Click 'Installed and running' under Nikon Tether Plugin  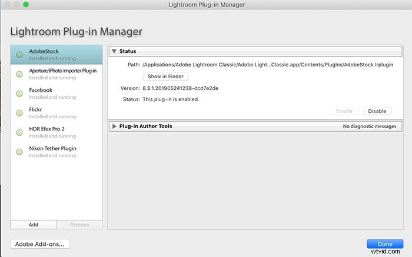(x=52, y=155)
